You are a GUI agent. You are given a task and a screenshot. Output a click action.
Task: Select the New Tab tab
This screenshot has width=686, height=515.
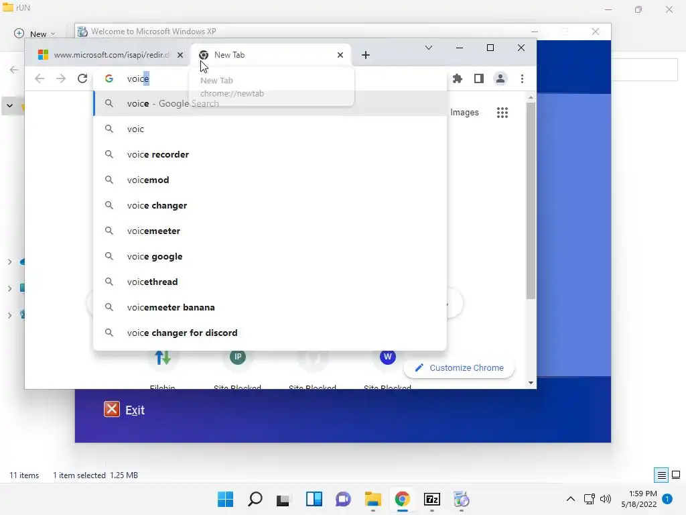point(269,55)
